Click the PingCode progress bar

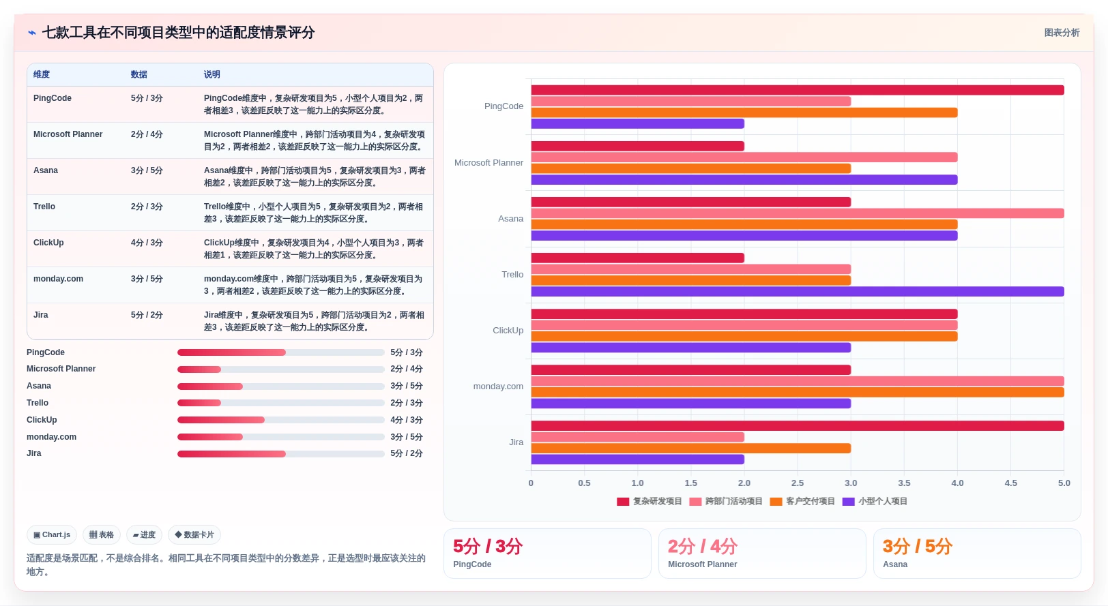[x=281, y=352]
